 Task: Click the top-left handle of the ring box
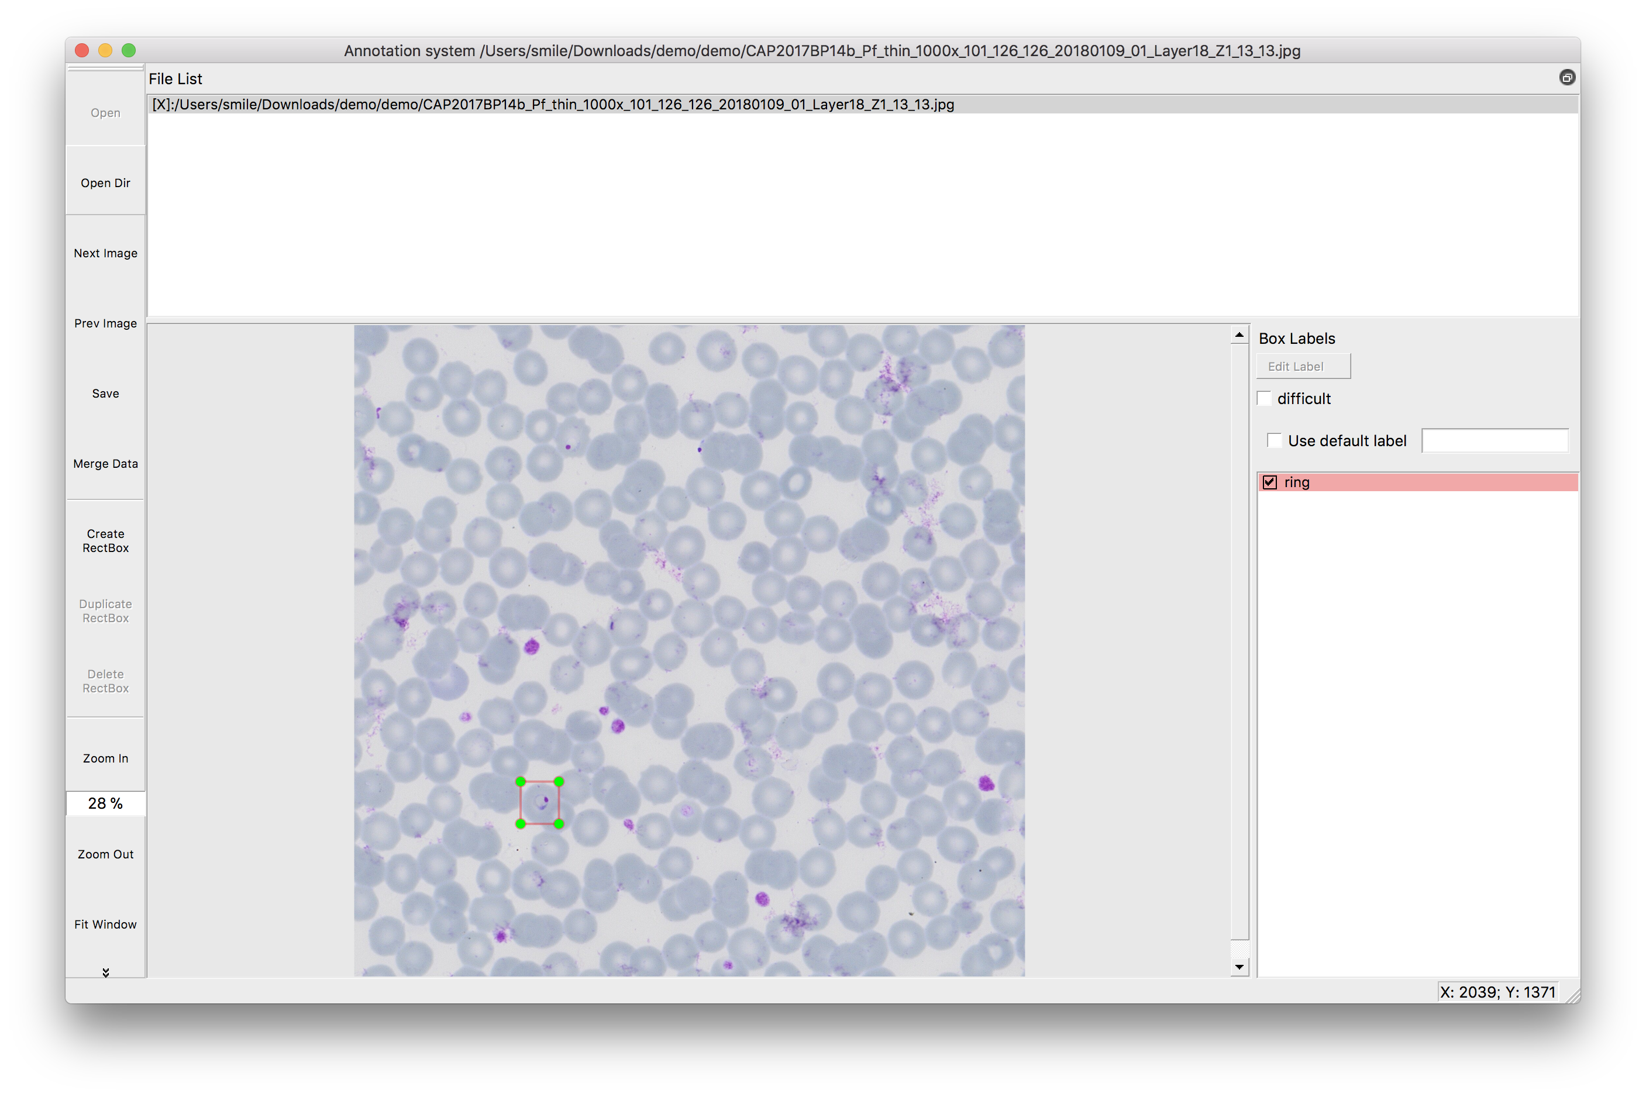point(521,781)
